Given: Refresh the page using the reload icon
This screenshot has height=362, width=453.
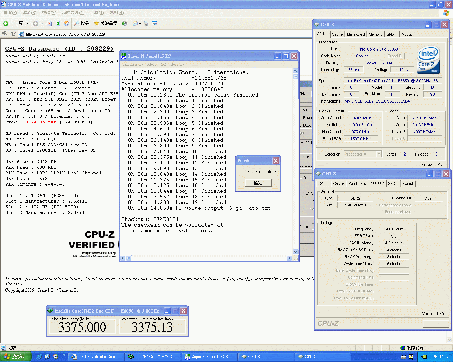Looking at the screenshot, I should tap(57, 24).
